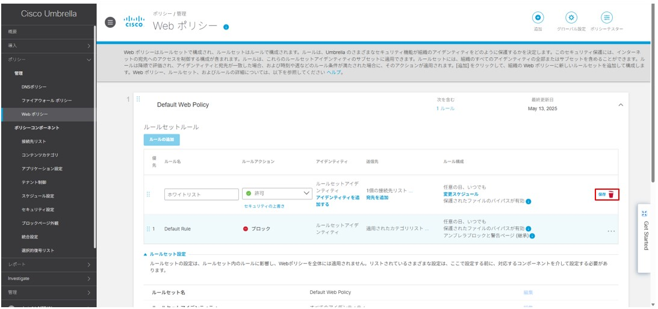The image size is (658, 309).
Task: Click the Cisco Umbrella sidebar title
Action: tap(49, 13)
